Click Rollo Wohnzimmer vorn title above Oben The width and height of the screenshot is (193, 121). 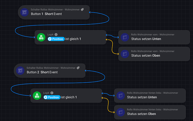click(153, 51)
